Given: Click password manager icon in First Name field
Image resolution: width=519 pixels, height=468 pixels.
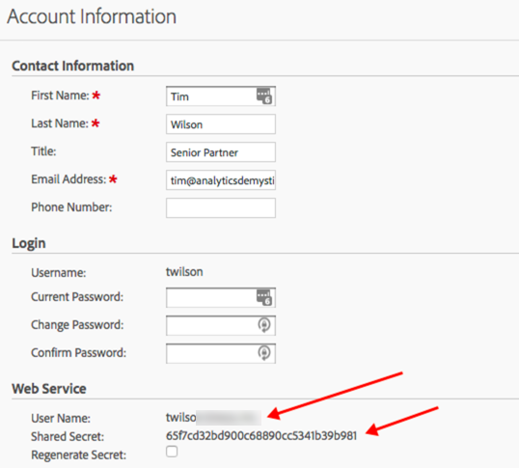Looking at the screenshot, I should click(264, 96).
